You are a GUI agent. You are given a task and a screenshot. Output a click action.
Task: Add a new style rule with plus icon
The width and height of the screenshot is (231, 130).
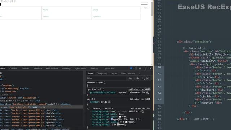coord(143,78)
